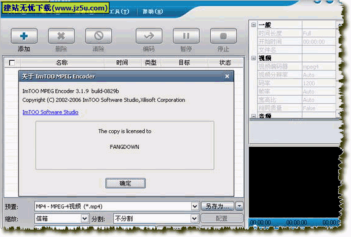
Task: Start encoding with the 编码 icon button
Action: coord(149,36)
